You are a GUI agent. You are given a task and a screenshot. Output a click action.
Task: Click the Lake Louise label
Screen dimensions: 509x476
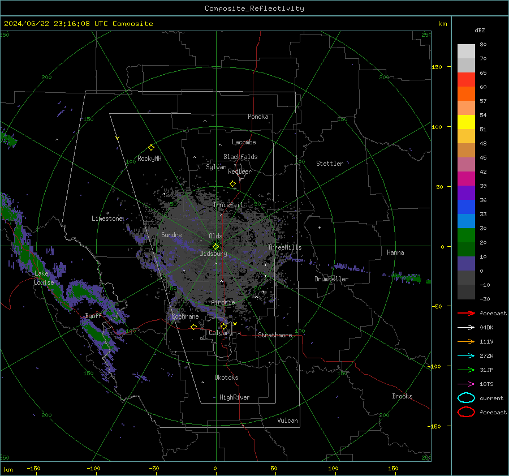coord(44,278)
